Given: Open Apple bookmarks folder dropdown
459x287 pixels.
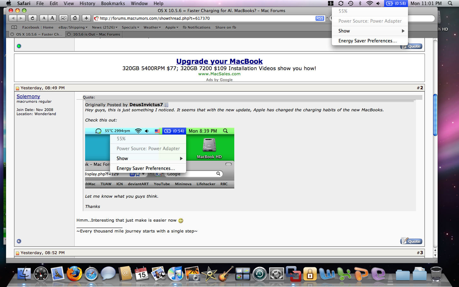Looking at the screenshot, I should [x=172, y=27].
